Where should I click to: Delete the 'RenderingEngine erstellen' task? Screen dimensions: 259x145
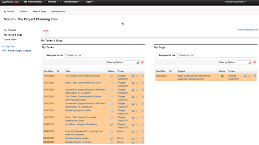pos(142,111)
